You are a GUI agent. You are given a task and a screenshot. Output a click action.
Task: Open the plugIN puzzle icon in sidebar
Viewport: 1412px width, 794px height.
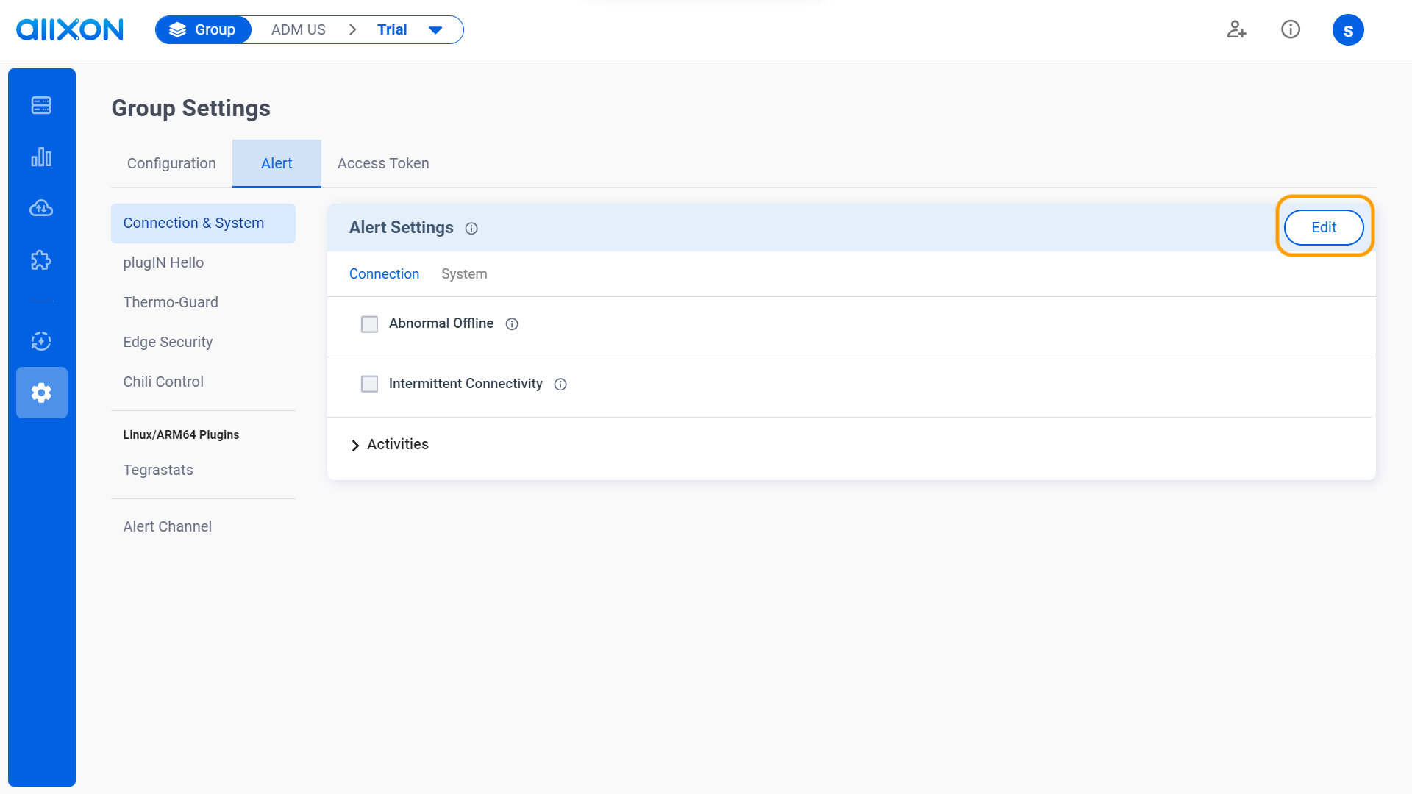(41, 260)
